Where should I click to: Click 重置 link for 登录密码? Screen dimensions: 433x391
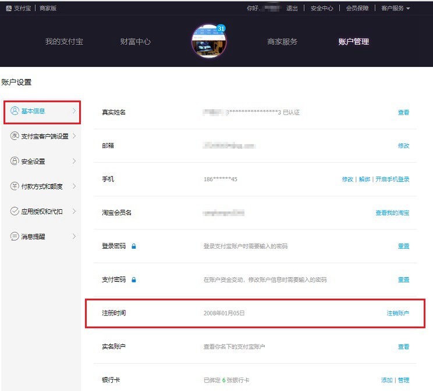403,246
